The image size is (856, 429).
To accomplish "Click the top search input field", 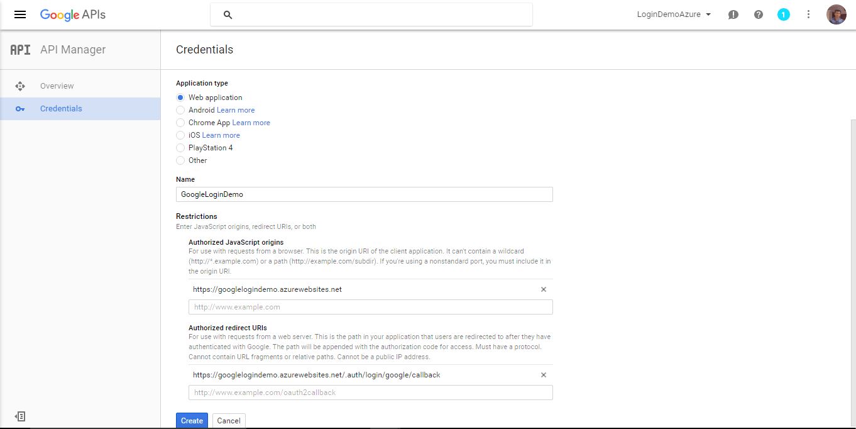I will pos(371,14).
